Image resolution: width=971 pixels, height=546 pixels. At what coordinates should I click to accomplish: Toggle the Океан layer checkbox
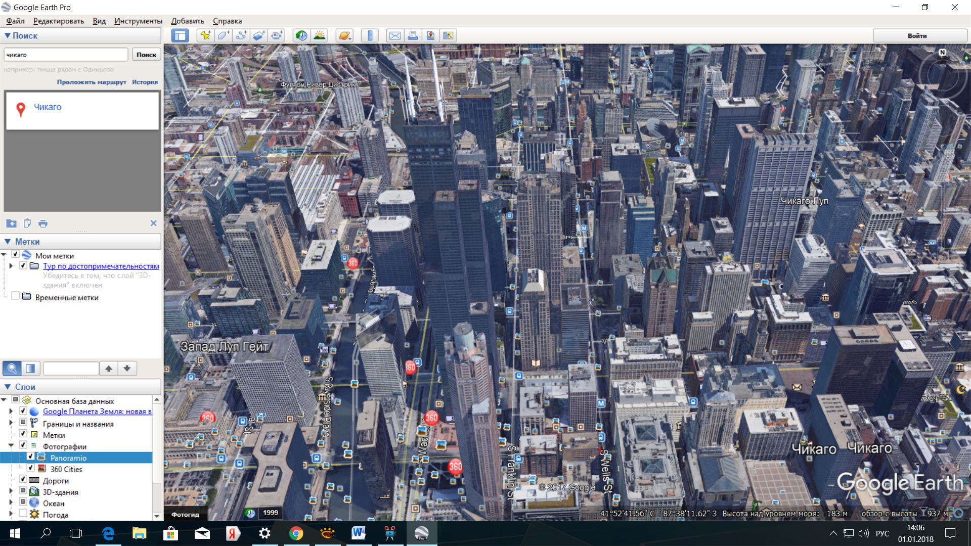(x=23, y=503)
